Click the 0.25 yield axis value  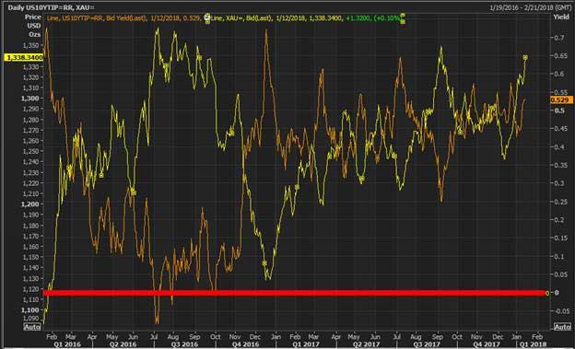coord(559,202)
